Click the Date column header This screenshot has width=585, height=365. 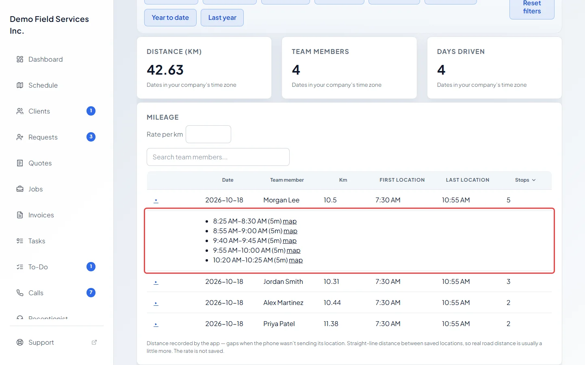coord(228,180)
